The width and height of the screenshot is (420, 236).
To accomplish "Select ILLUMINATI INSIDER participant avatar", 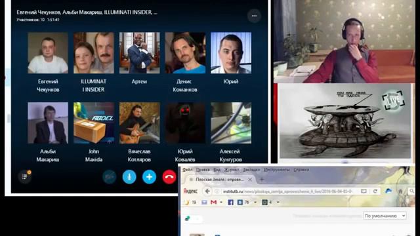I will (94, 53).
